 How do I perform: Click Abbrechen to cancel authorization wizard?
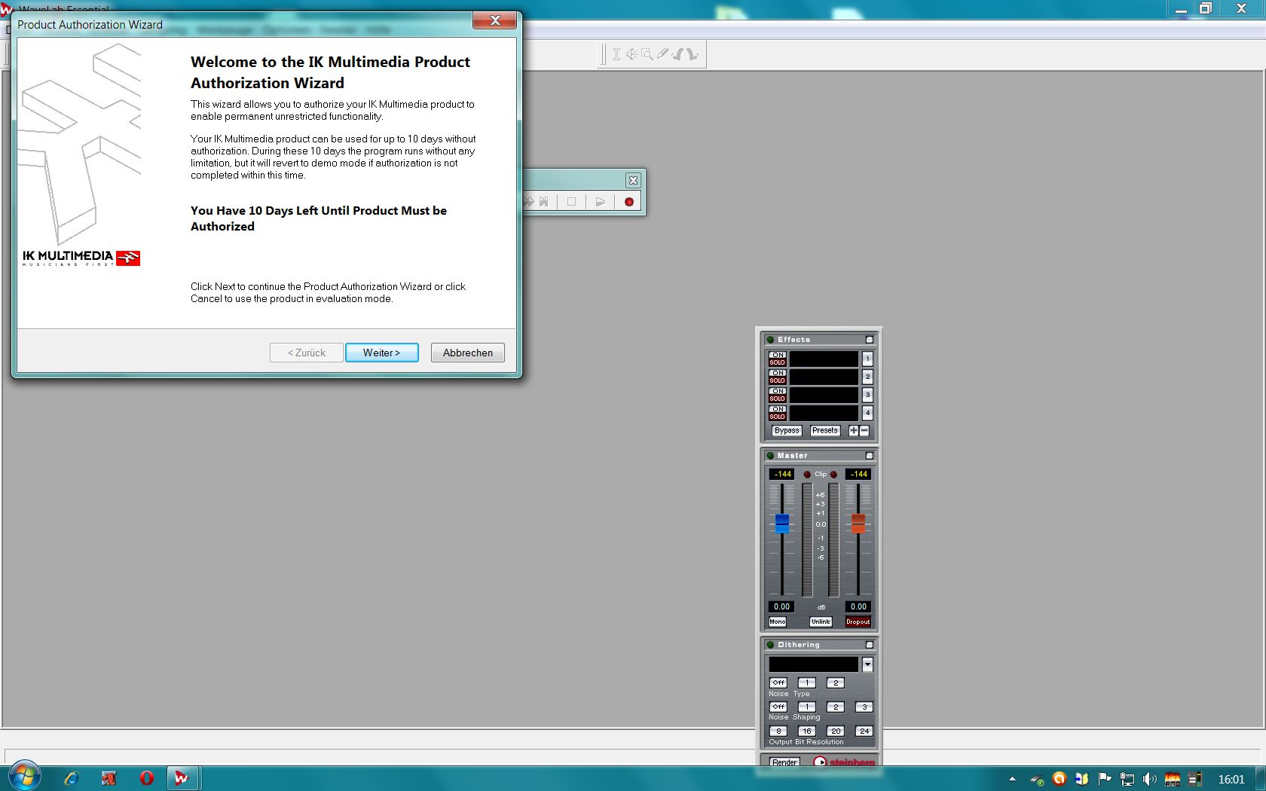(x=468, y=353)
